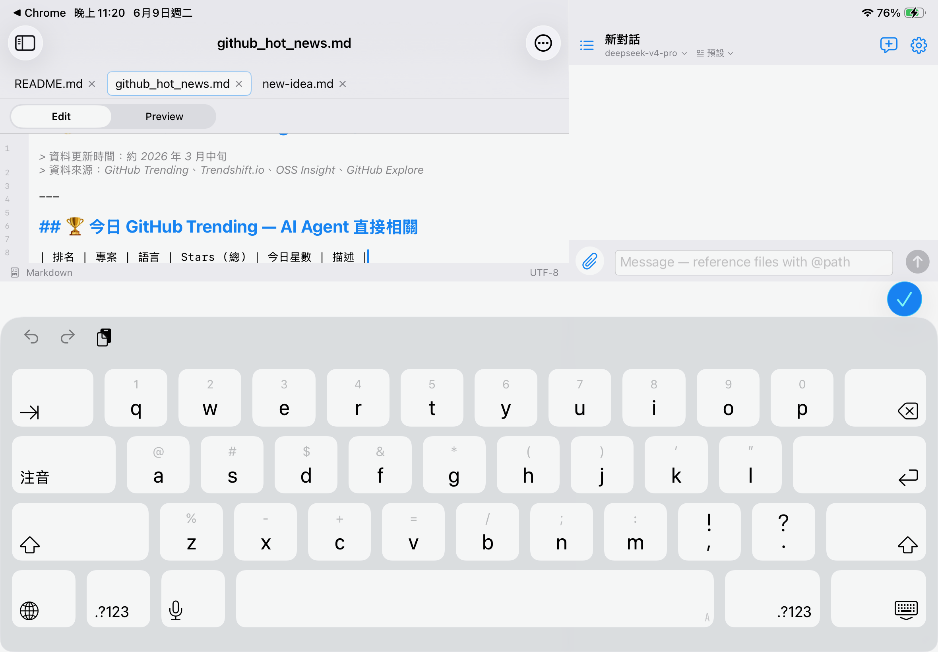Tap the p key
This screenshot has height=652, width=938.
[802, 398]
